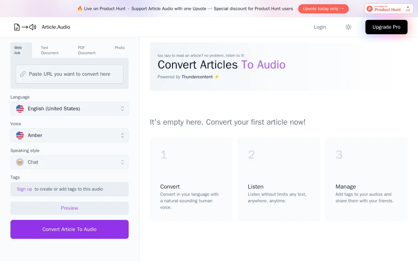Click the Product Hunt P logo badge
Image resolution: width=418 pixels, height=261 pixels.
370,9
